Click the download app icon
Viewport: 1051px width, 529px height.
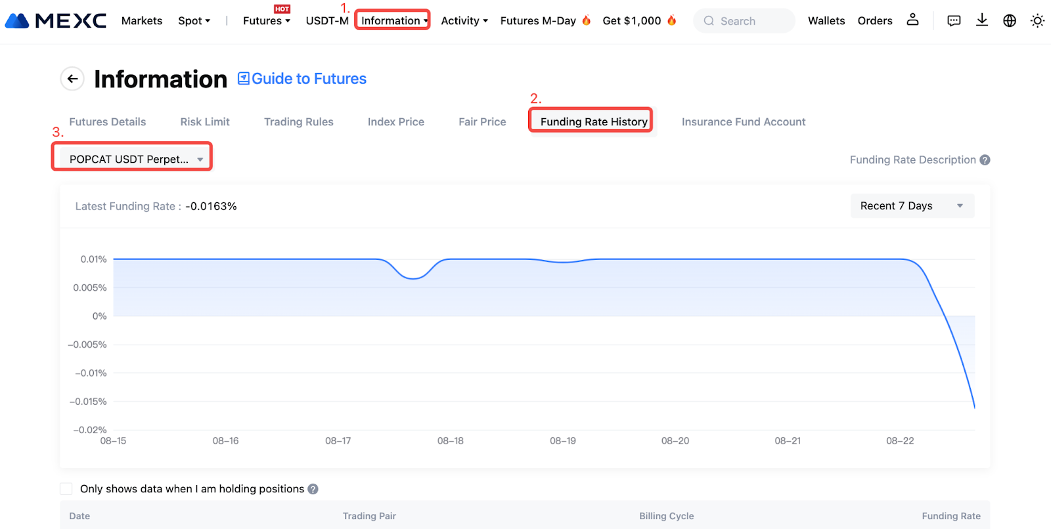pyautogui.click(x=981, y=20)
